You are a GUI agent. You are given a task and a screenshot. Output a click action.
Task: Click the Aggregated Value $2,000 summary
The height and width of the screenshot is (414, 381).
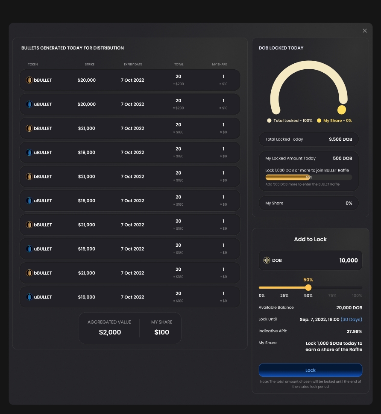pos(109,328)
